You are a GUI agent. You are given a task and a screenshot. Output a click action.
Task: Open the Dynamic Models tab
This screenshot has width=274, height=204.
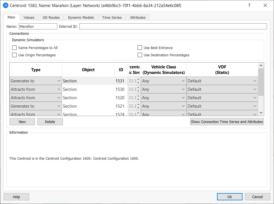[x=81, y=17]
